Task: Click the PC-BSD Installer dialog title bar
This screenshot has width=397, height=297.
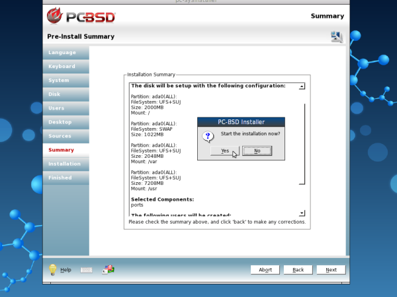Action: [x=241, y=122]
